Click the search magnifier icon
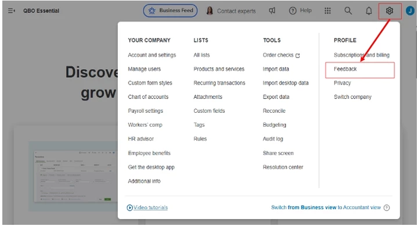 pos(348,10)
